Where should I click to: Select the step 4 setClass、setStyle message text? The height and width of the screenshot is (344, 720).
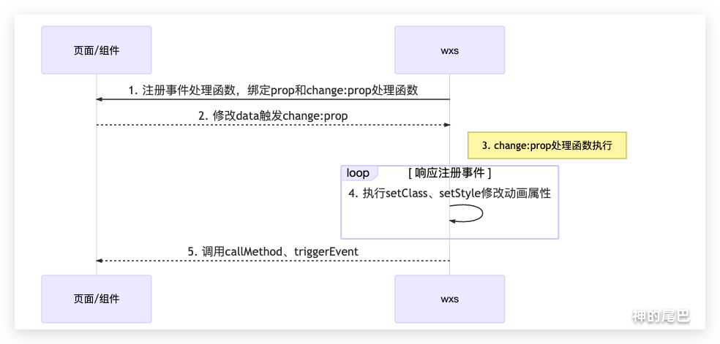pos(449,194)
